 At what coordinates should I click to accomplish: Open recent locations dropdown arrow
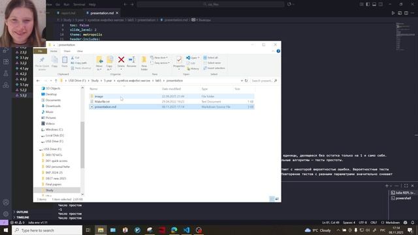point(51,80)
